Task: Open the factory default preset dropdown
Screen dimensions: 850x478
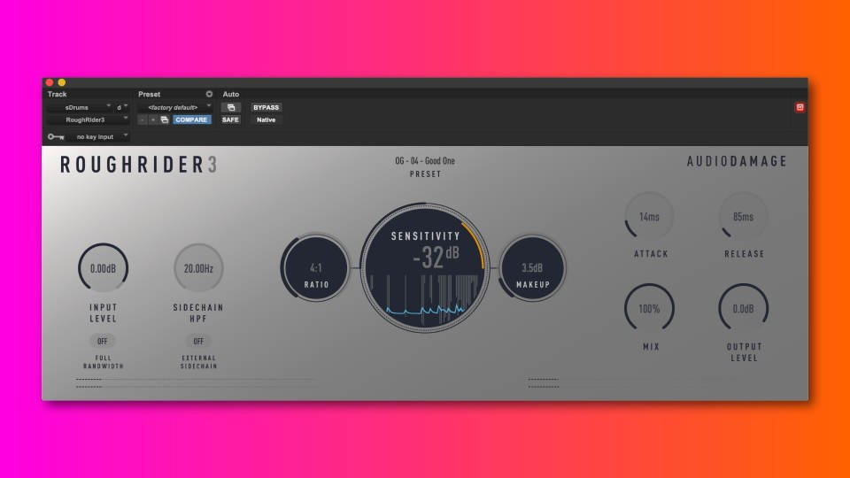Action: 175,107
